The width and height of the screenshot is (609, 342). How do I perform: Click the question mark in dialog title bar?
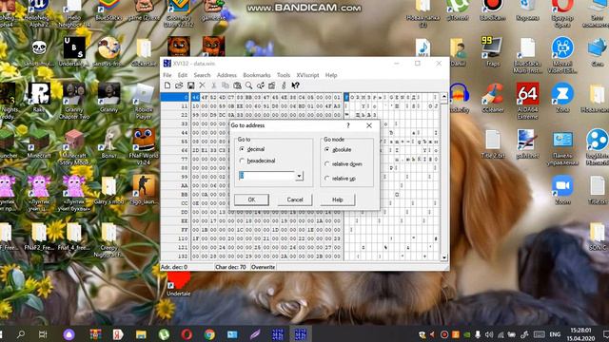tap(348, 125)
